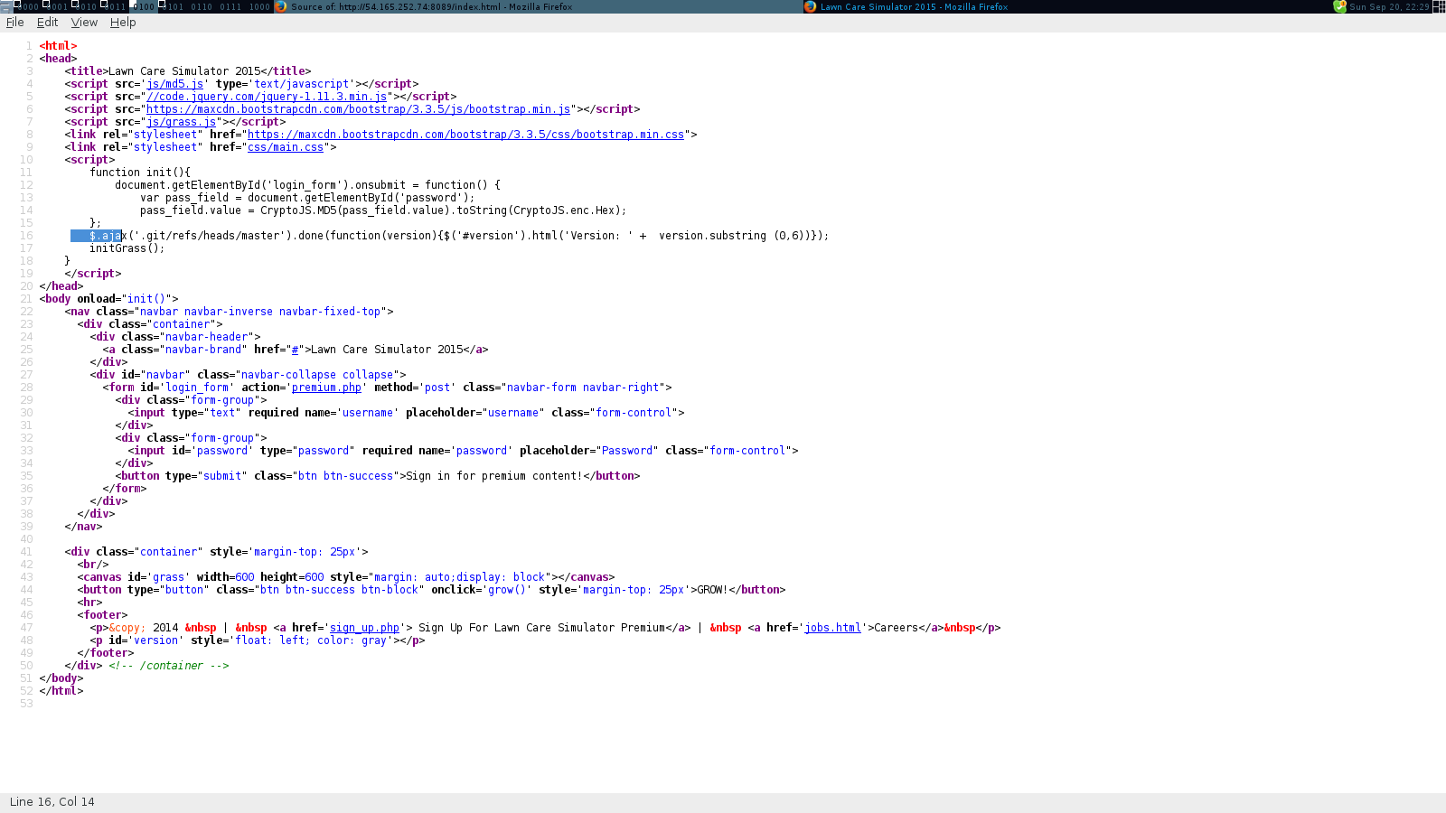
Task: Select the 'Source of: index.html' Firefox taskbar entry
Action: (x=538, y=6)
